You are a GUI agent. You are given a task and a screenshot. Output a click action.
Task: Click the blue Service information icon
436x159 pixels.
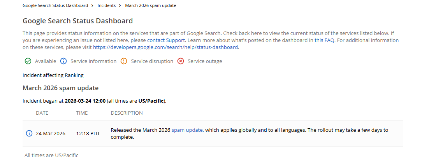(x=63, y=61)
